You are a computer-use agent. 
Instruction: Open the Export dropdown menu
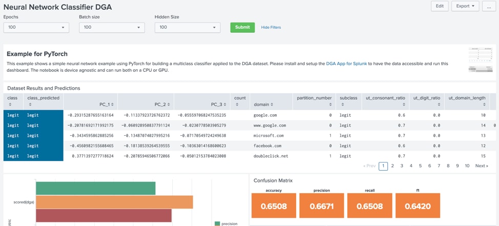tap(465, 6)
